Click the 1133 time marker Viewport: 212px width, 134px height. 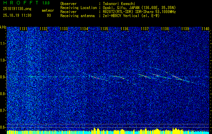tap(64, 29)
